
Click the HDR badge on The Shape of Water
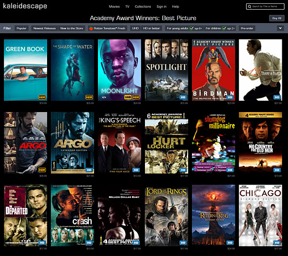click(89, 97)
